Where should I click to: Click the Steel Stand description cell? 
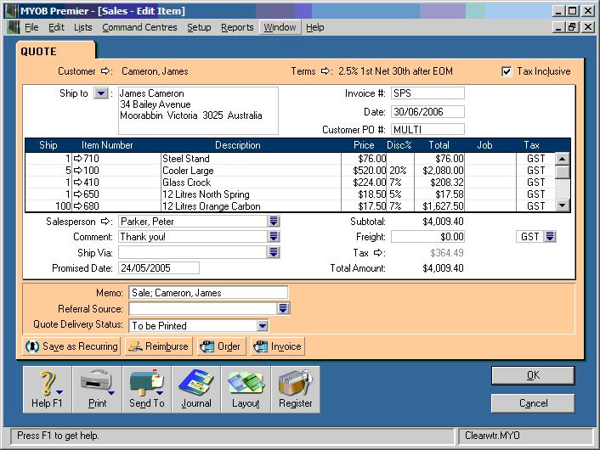point(251,158)
